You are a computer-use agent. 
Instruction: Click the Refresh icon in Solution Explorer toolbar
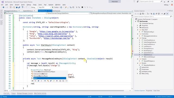154,14
